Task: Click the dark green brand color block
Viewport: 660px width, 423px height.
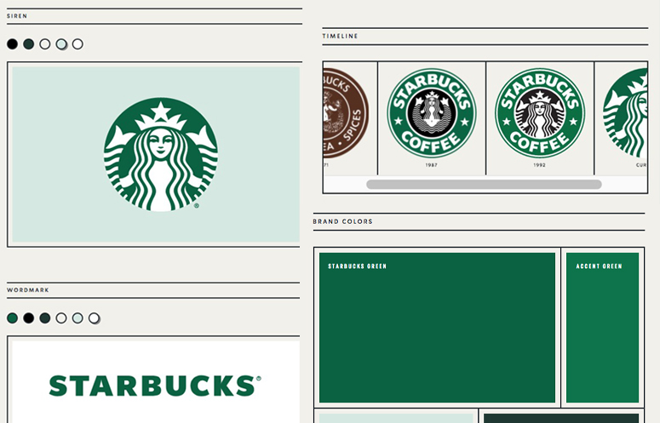Action: (561, 418)
